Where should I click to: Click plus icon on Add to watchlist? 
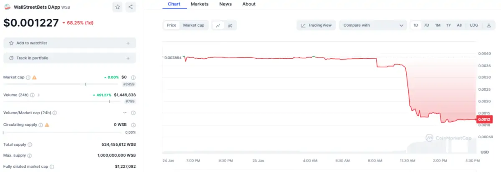click(128, 43)
